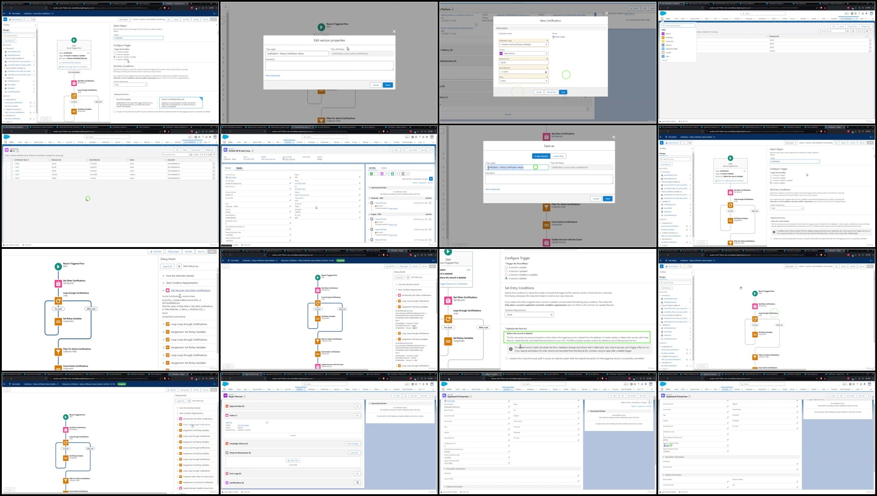This screenshot has height=496, width=877.
Task: Open Salesforce Chatter from App Launcher list
Action: click(x=669, y=49)
